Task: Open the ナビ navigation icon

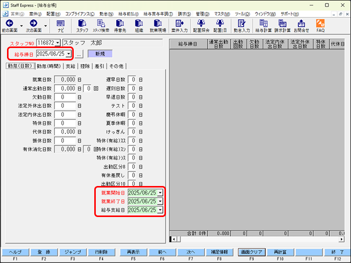Action: coord(61,26)
